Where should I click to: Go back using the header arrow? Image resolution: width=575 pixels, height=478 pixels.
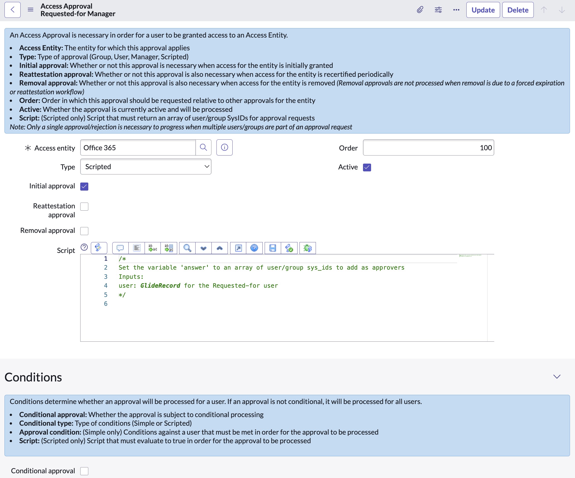(13, 10)
